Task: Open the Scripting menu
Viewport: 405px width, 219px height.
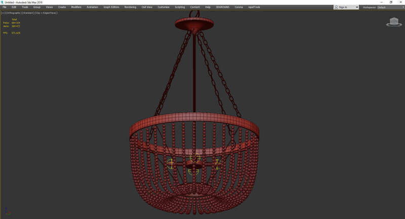Action: pyautogui.click(x=180, y=7)
